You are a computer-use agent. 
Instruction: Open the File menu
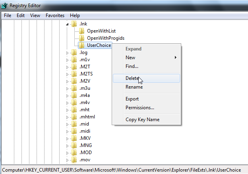(8, 15)
